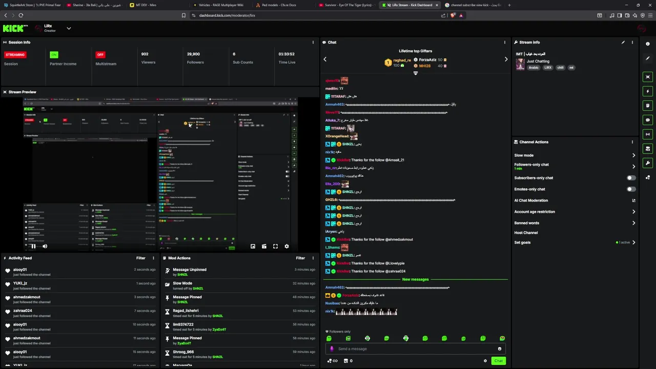
Task: Go fullscreen in stream preview
Action: click(275, 247)
